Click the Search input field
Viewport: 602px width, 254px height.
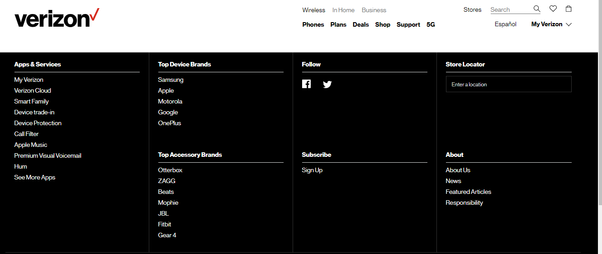pyautogui.click(x=511, y=9)
